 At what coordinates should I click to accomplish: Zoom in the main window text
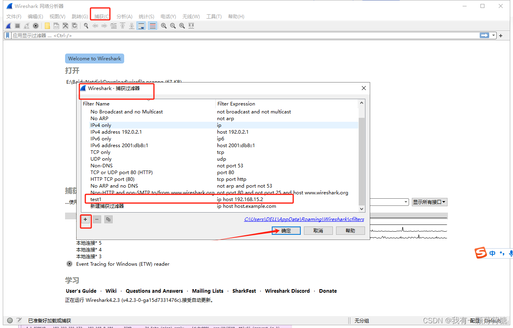click(x=164, y=26)
